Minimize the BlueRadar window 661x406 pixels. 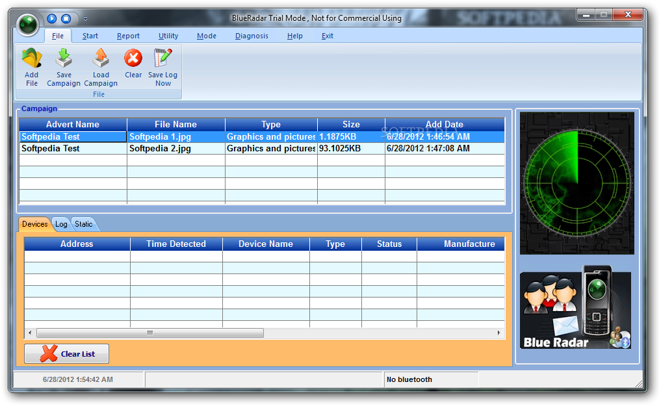tap(586, 15)
